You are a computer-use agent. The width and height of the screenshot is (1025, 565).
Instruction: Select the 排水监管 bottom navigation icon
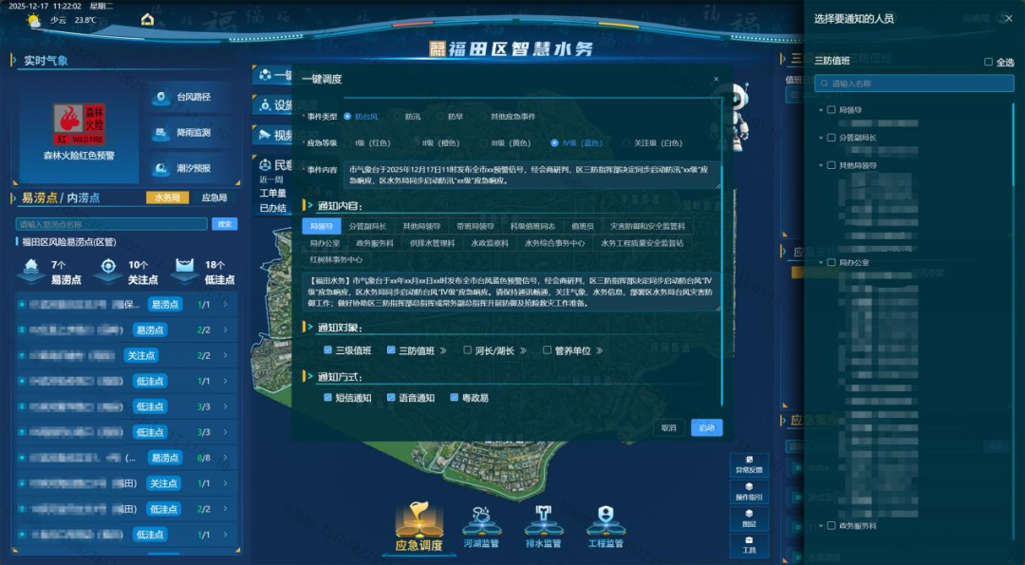(544, 520)
